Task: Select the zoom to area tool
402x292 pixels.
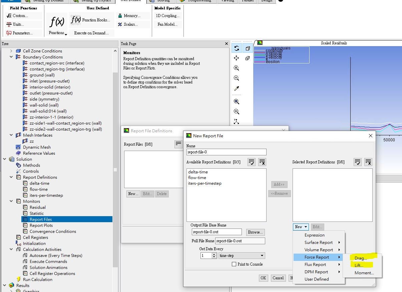Action: tap(237, 78)
